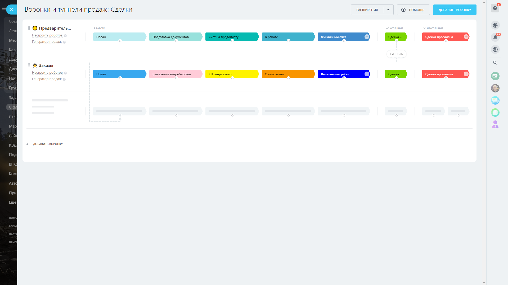Click the РАСШИРЕНИЯ button
Screen dimensions: 508x285
click(x=367, y=10)
